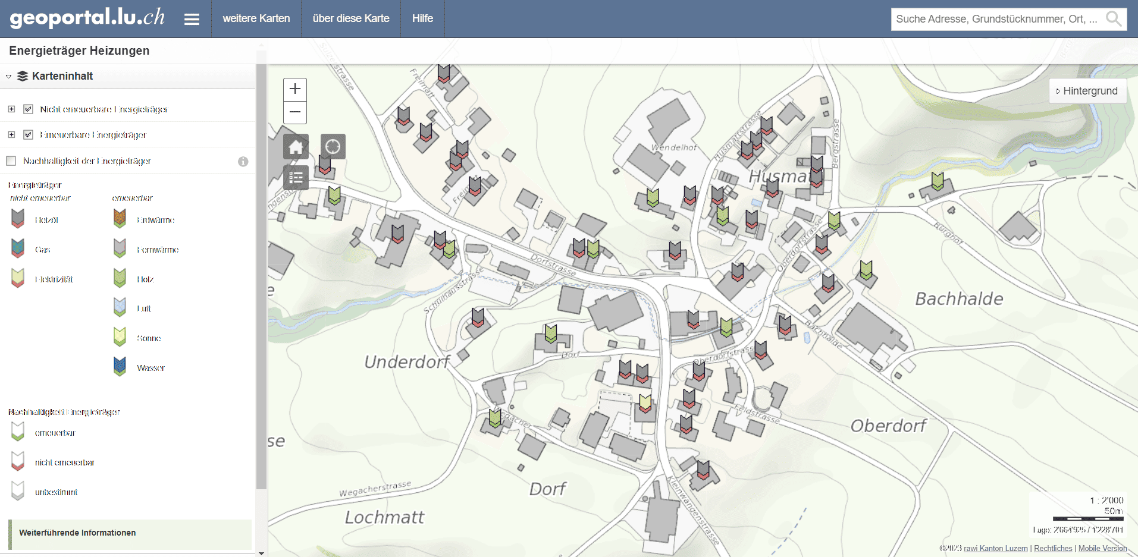Click the Underdorf map label

tap(407, 362)
